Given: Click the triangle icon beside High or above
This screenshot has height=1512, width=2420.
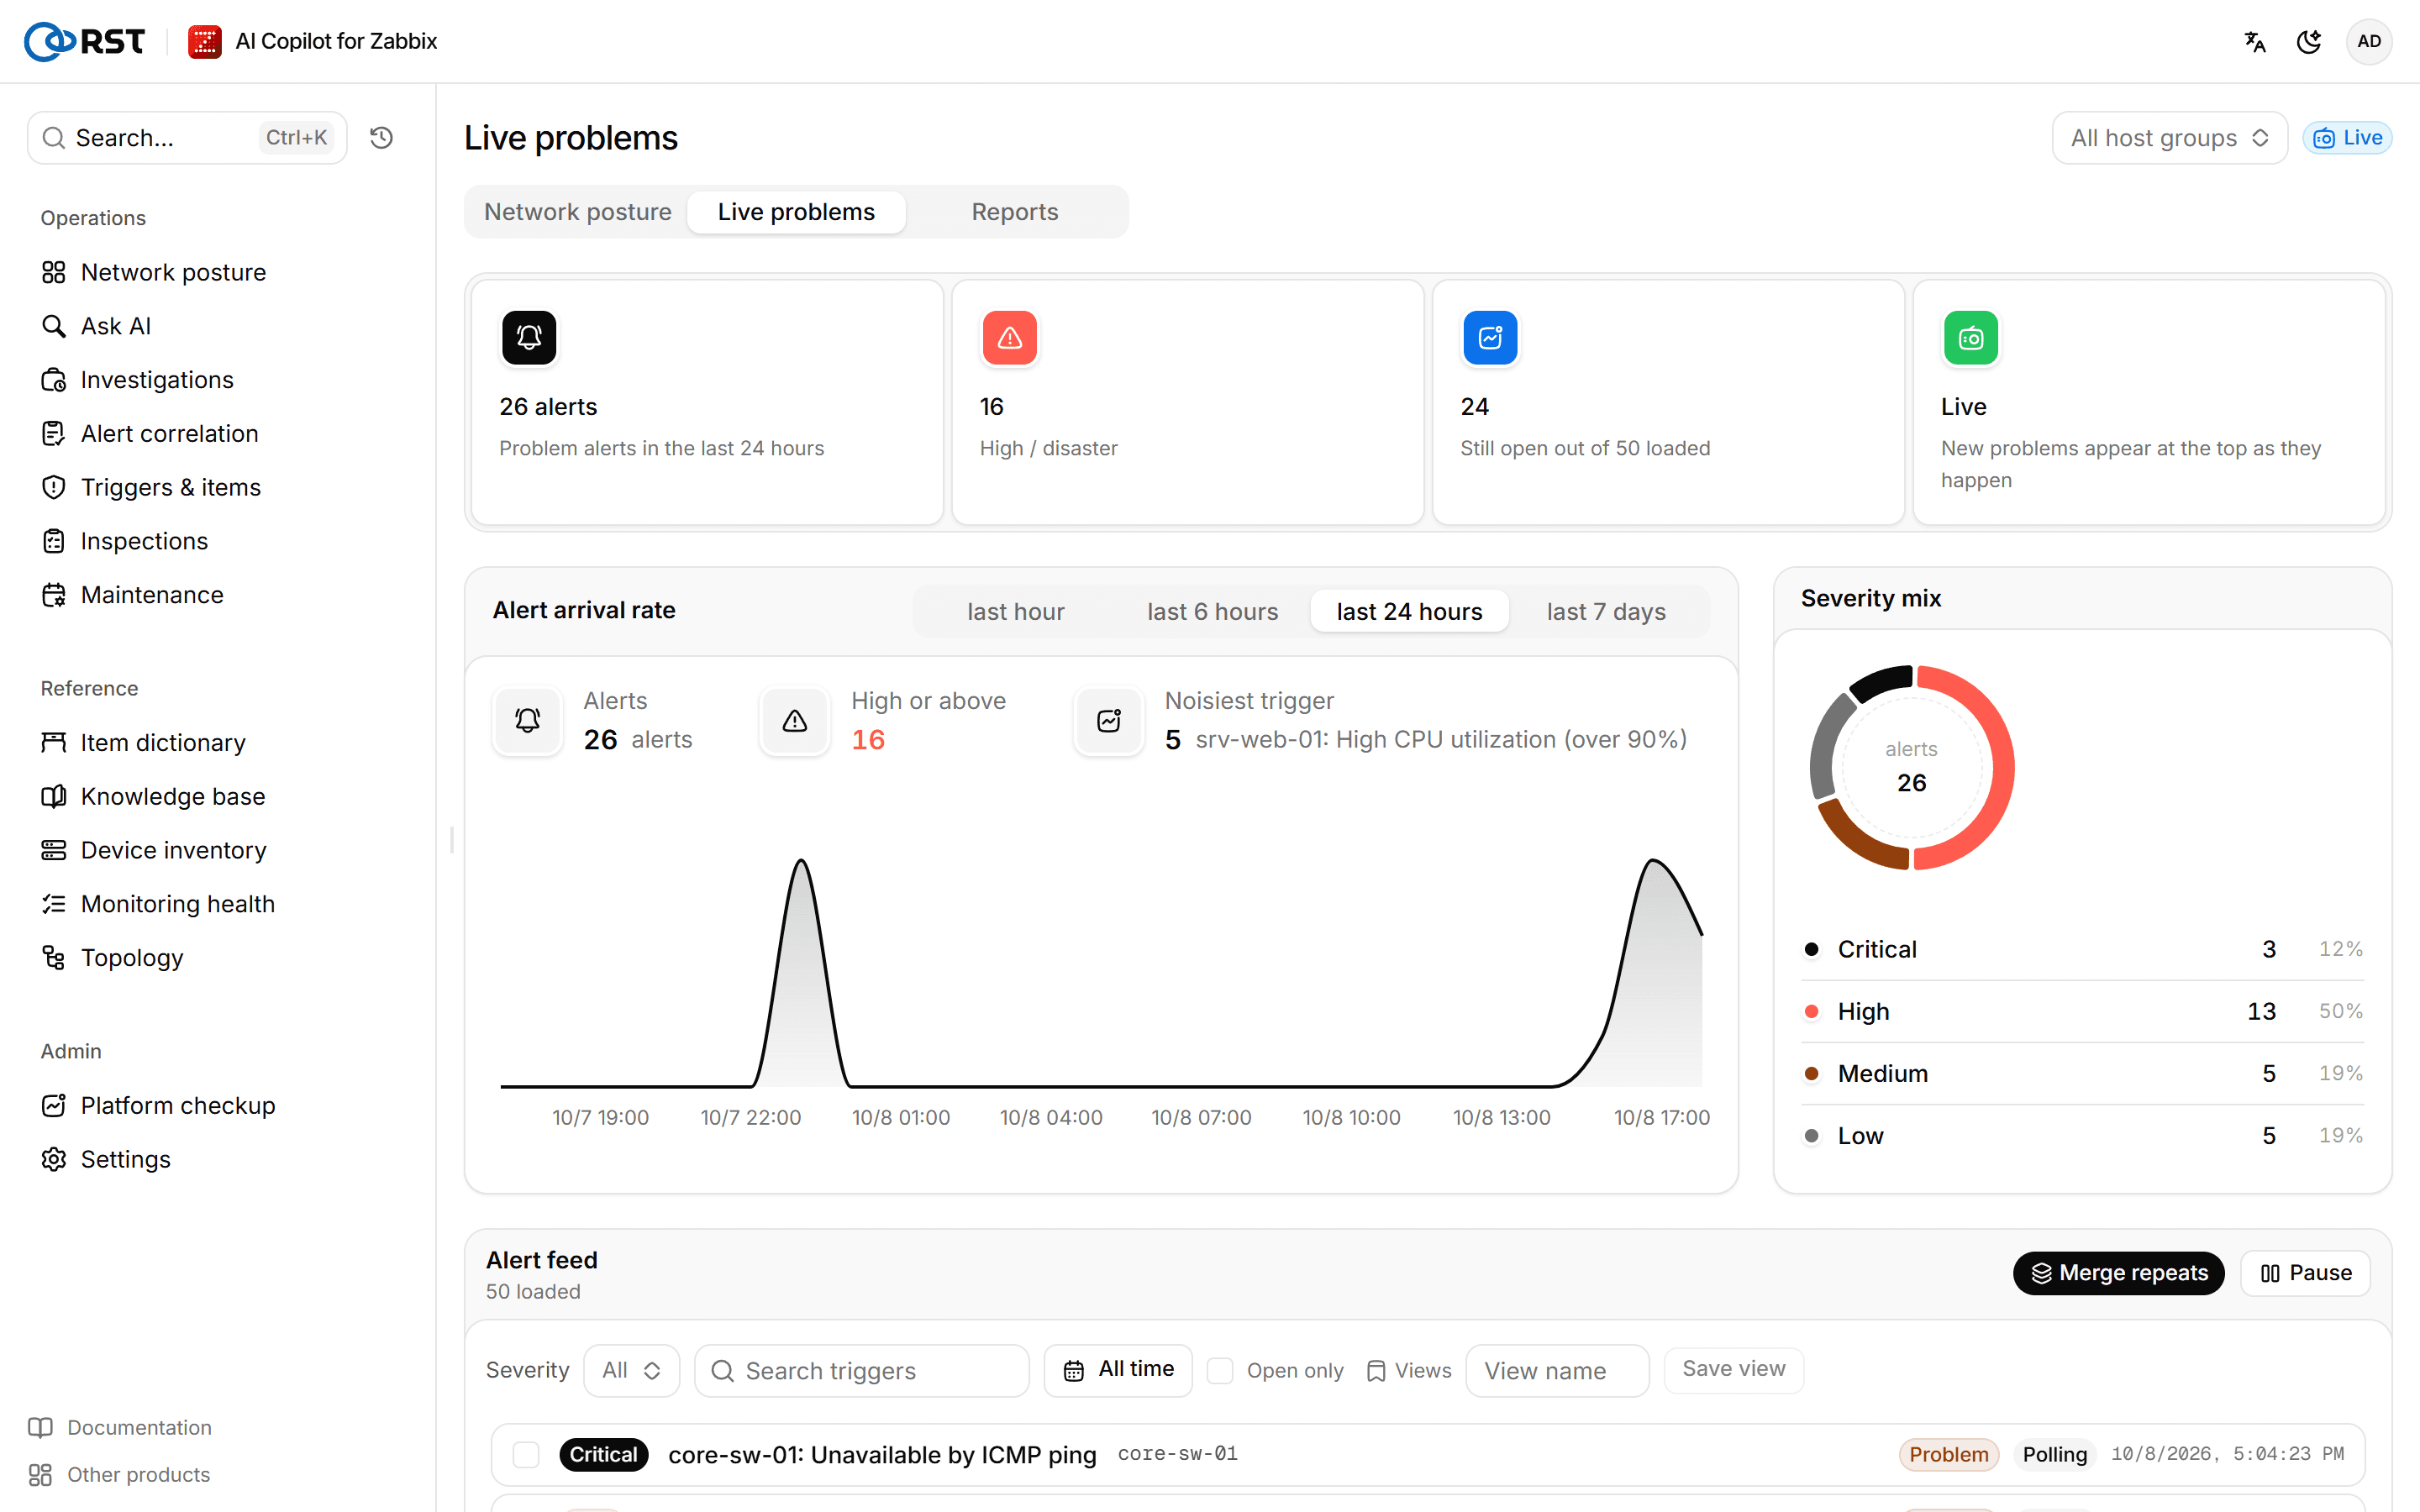Looking at the screenshot, I should (795, 720).
